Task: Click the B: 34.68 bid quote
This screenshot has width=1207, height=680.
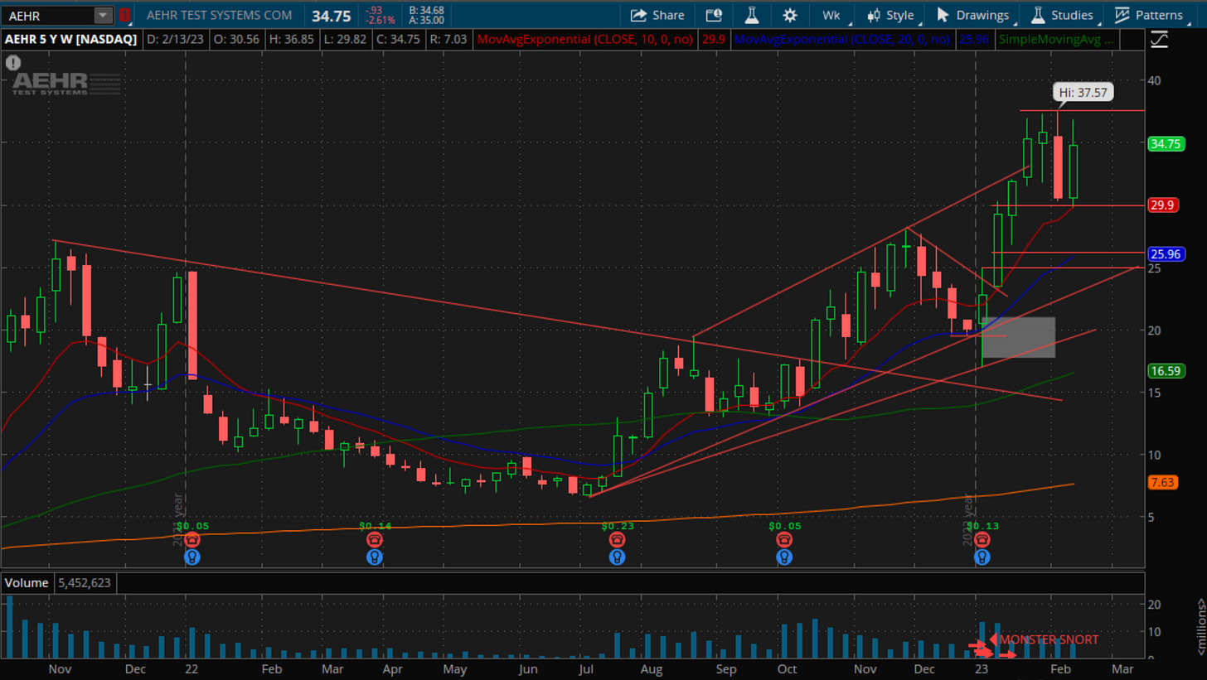Action: pos(427,10)
